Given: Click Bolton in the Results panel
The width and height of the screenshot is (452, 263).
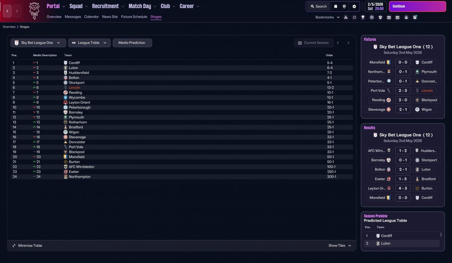Looking at the screenshot, I should [x=380, y=169].
